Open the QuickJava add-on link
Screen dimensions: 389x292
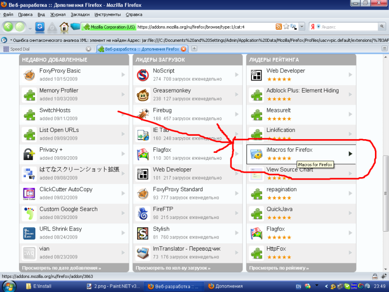279,209
